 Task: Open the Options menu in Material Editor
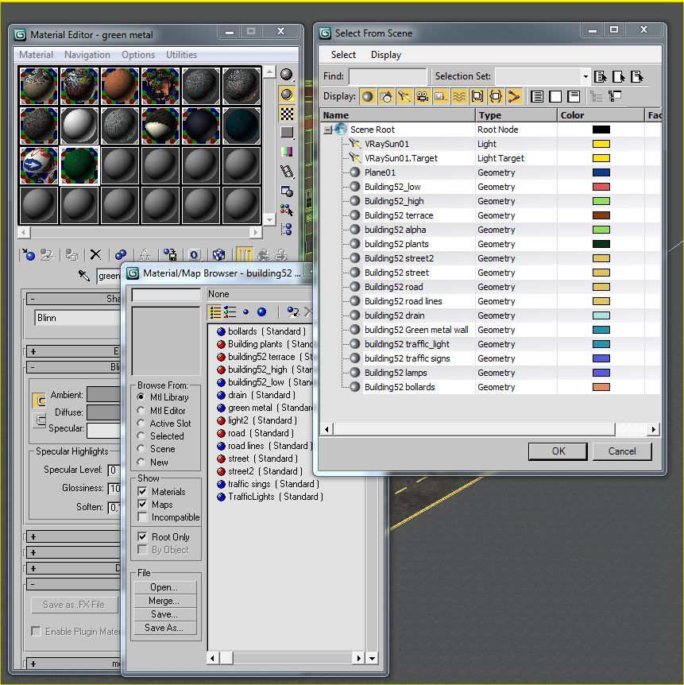138,55
